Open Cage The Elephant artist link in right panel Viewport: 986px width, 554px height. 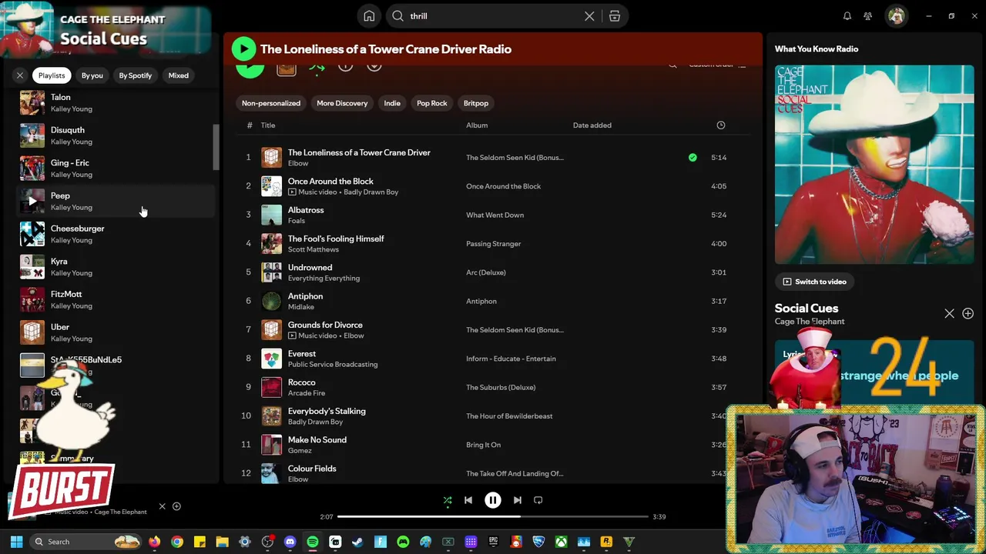click(810, 322)
